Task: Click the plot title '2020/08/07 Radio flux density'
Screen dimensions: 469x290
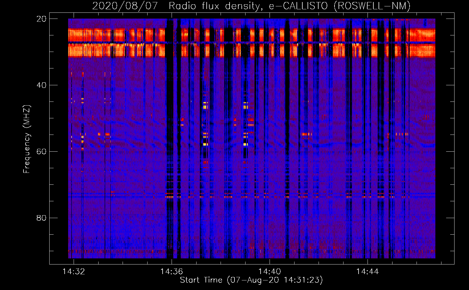Action: click(177, 6)
